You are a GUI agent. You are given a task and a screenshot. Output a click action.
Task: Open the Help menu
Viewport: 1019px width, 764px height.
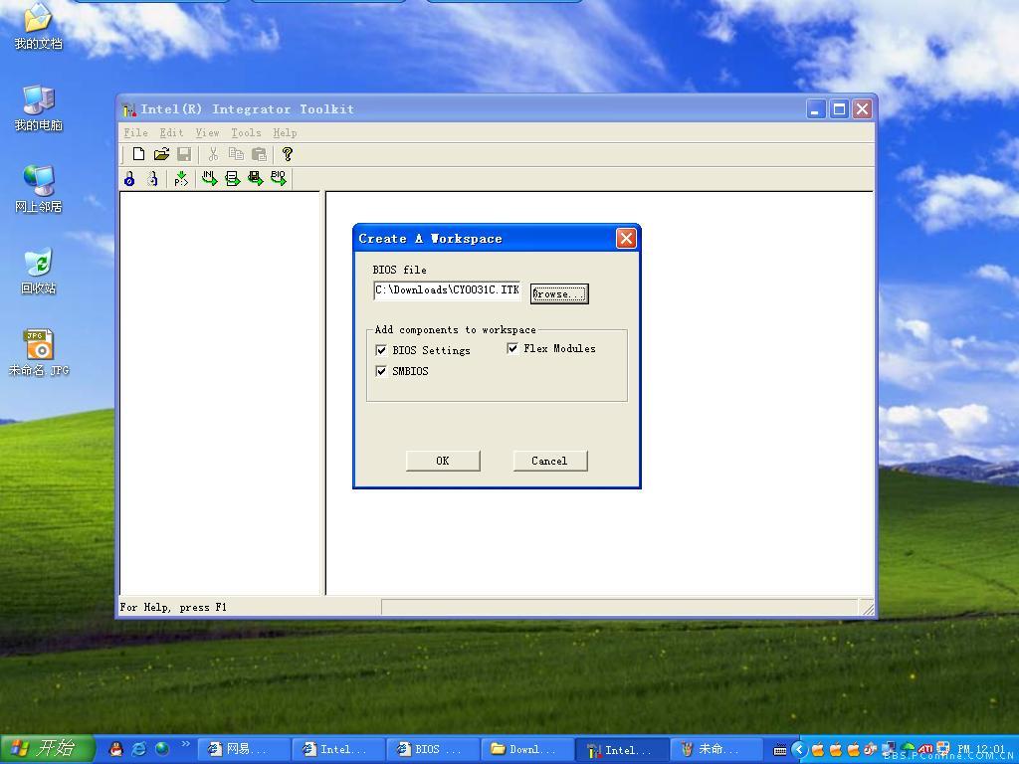pos(285,132)
